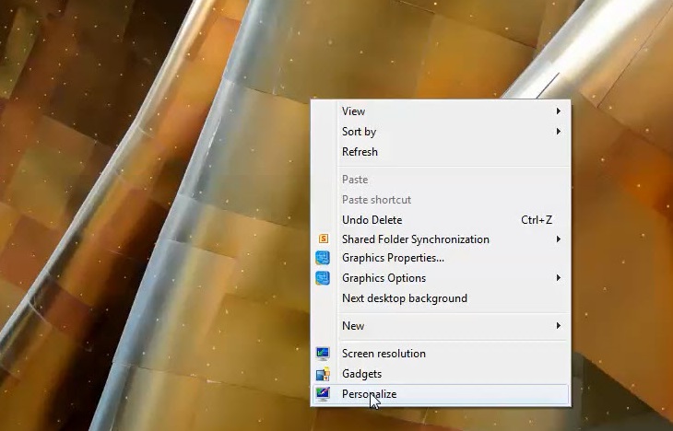This screenshot has width=673, height=431.
Task: Click the Graphics Options blue icon
Action: pos(323,278)
